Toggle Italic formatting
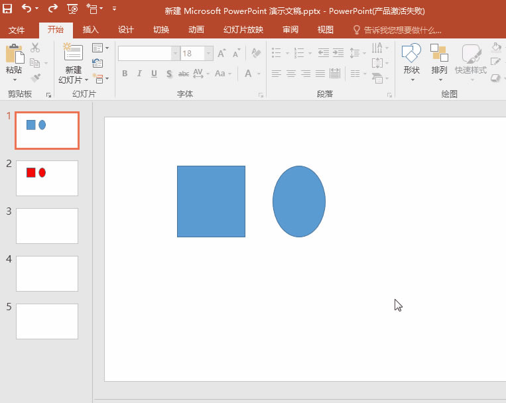506x403 pixels. [x=139, y=74]
